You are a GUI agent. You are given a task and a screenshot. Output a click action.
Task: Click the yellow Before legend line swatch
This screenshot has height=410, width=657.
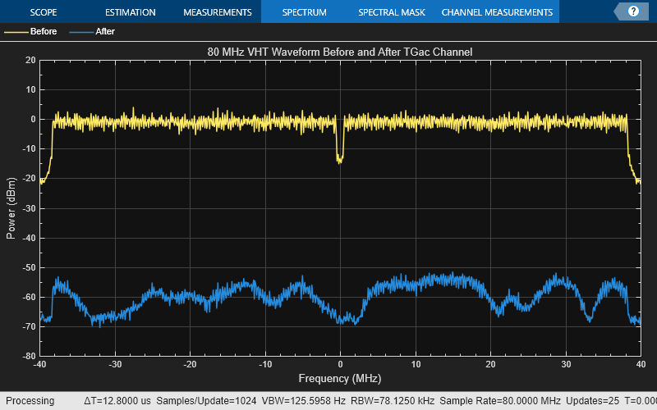(16, 32)
